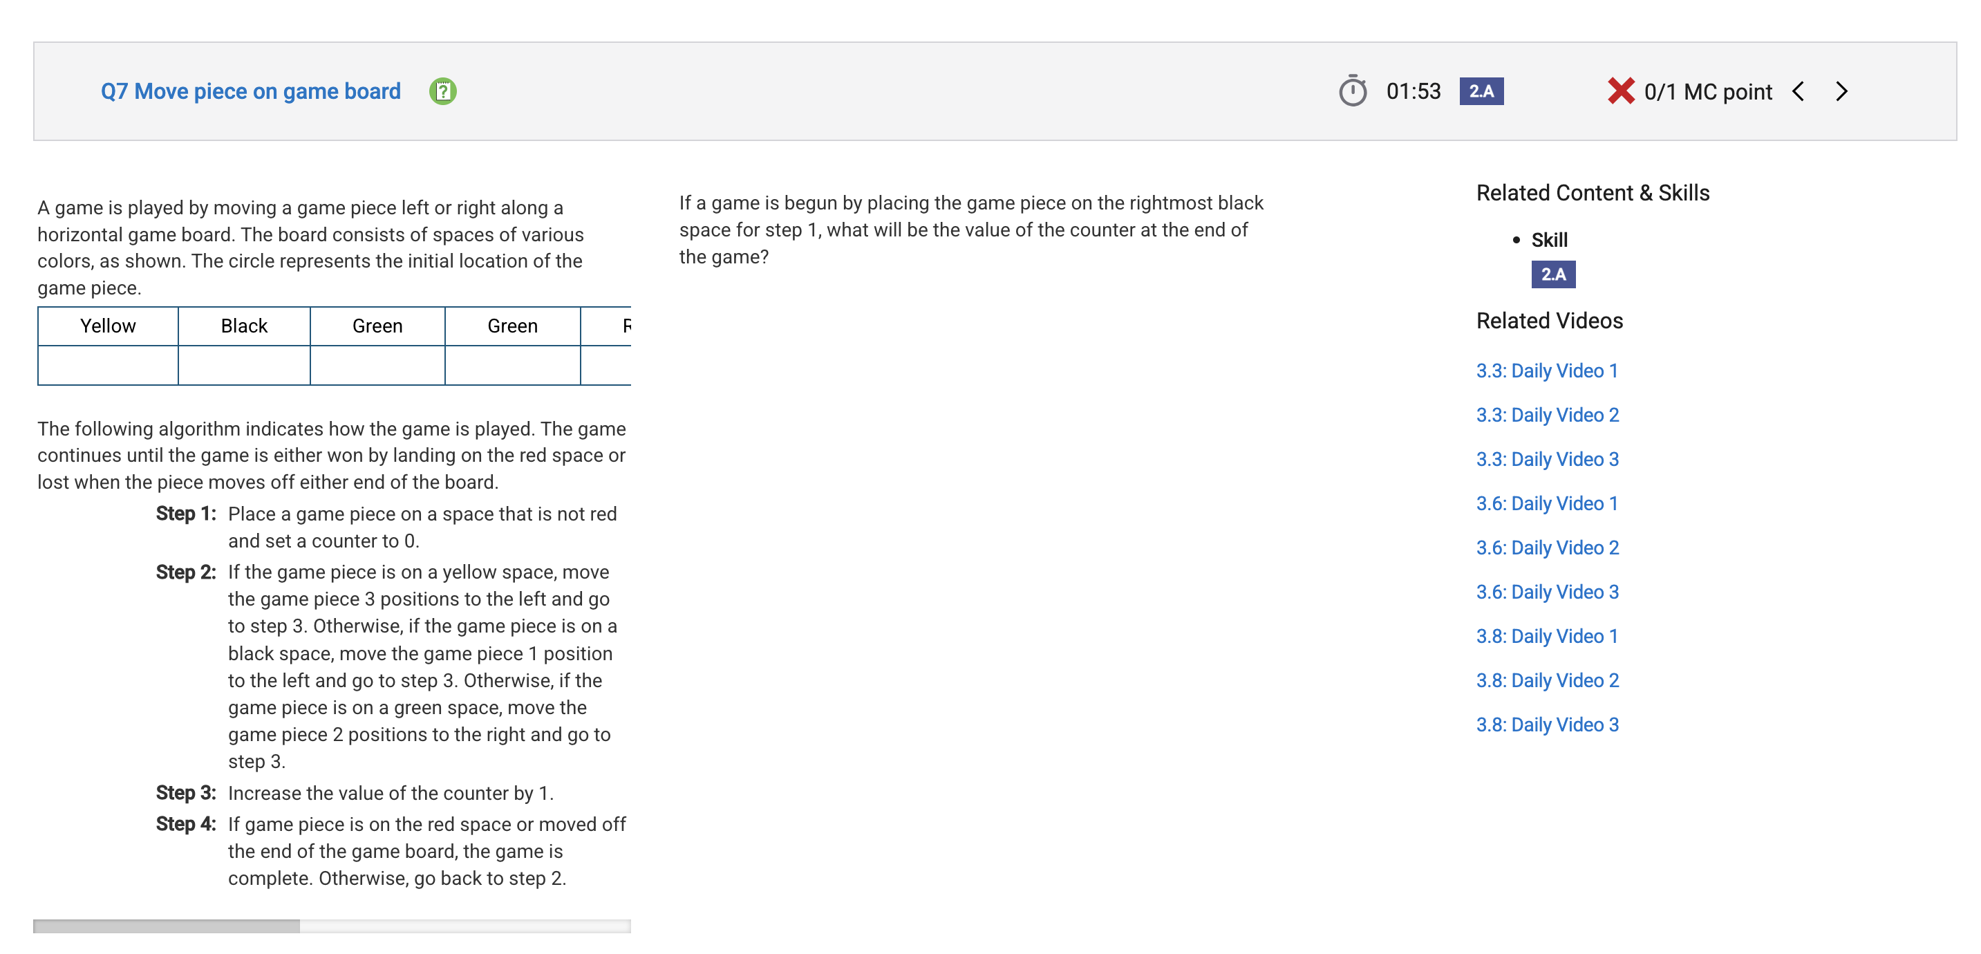Click the red X incorrect icon

click(1620, 91)
